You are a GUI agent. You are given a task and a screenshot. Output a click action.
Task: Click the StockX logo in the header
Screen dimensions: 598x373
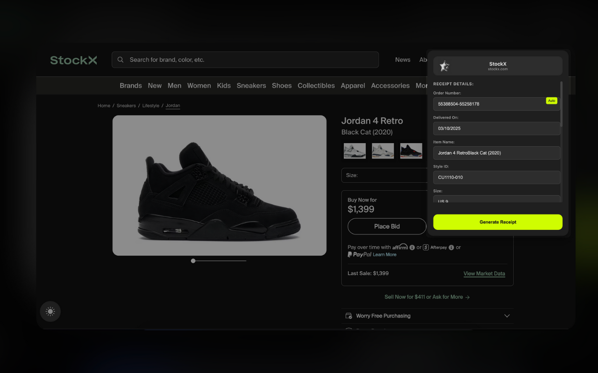(x=73, y=60)
